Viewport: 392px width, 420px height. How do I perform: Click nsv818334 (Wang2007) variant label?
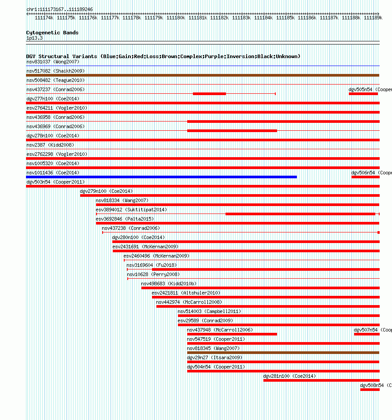(122, 200)
